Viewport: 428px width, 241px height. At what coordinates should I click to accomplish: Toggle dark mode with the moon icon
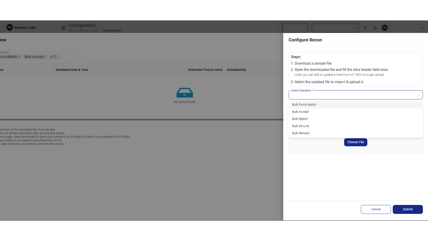tap(375, 28)
